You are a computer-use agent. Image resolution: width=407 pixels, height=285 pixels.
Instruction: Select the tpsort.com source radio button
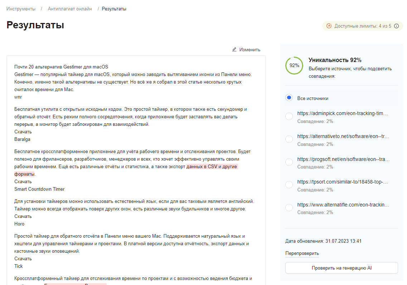click(289, 185)
